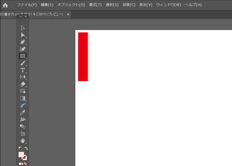Click the red rectangle on the artboard
This screenshot has height=166, width=232.
coord(83,57)
